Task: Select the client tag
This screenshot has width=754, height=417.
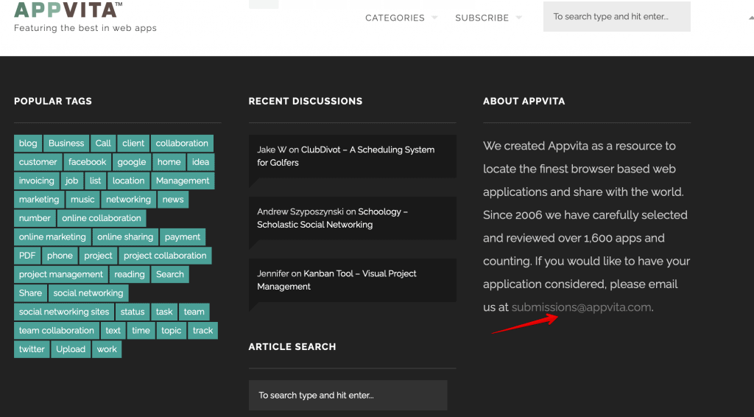Action: pos(133,144)
